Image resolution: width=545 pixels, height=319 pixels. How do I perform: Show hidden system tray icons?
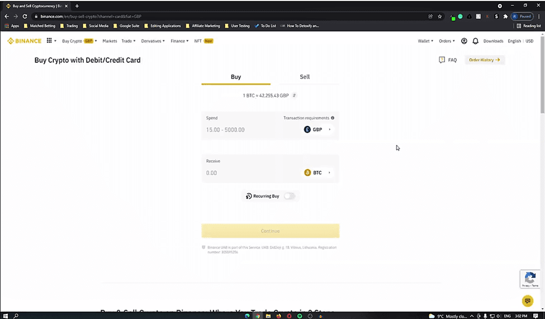point(472,316)
